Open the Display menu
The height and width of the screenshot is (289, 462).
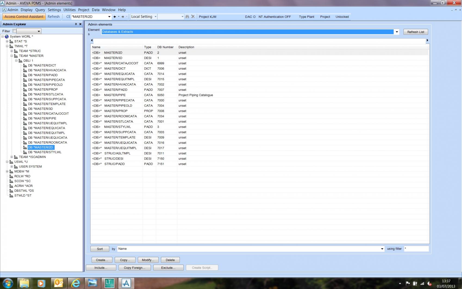click(x=27, y=10)
